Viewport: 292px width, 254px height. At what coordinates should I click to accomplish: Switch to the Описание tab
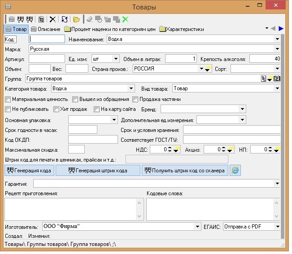tap(46, 29)
